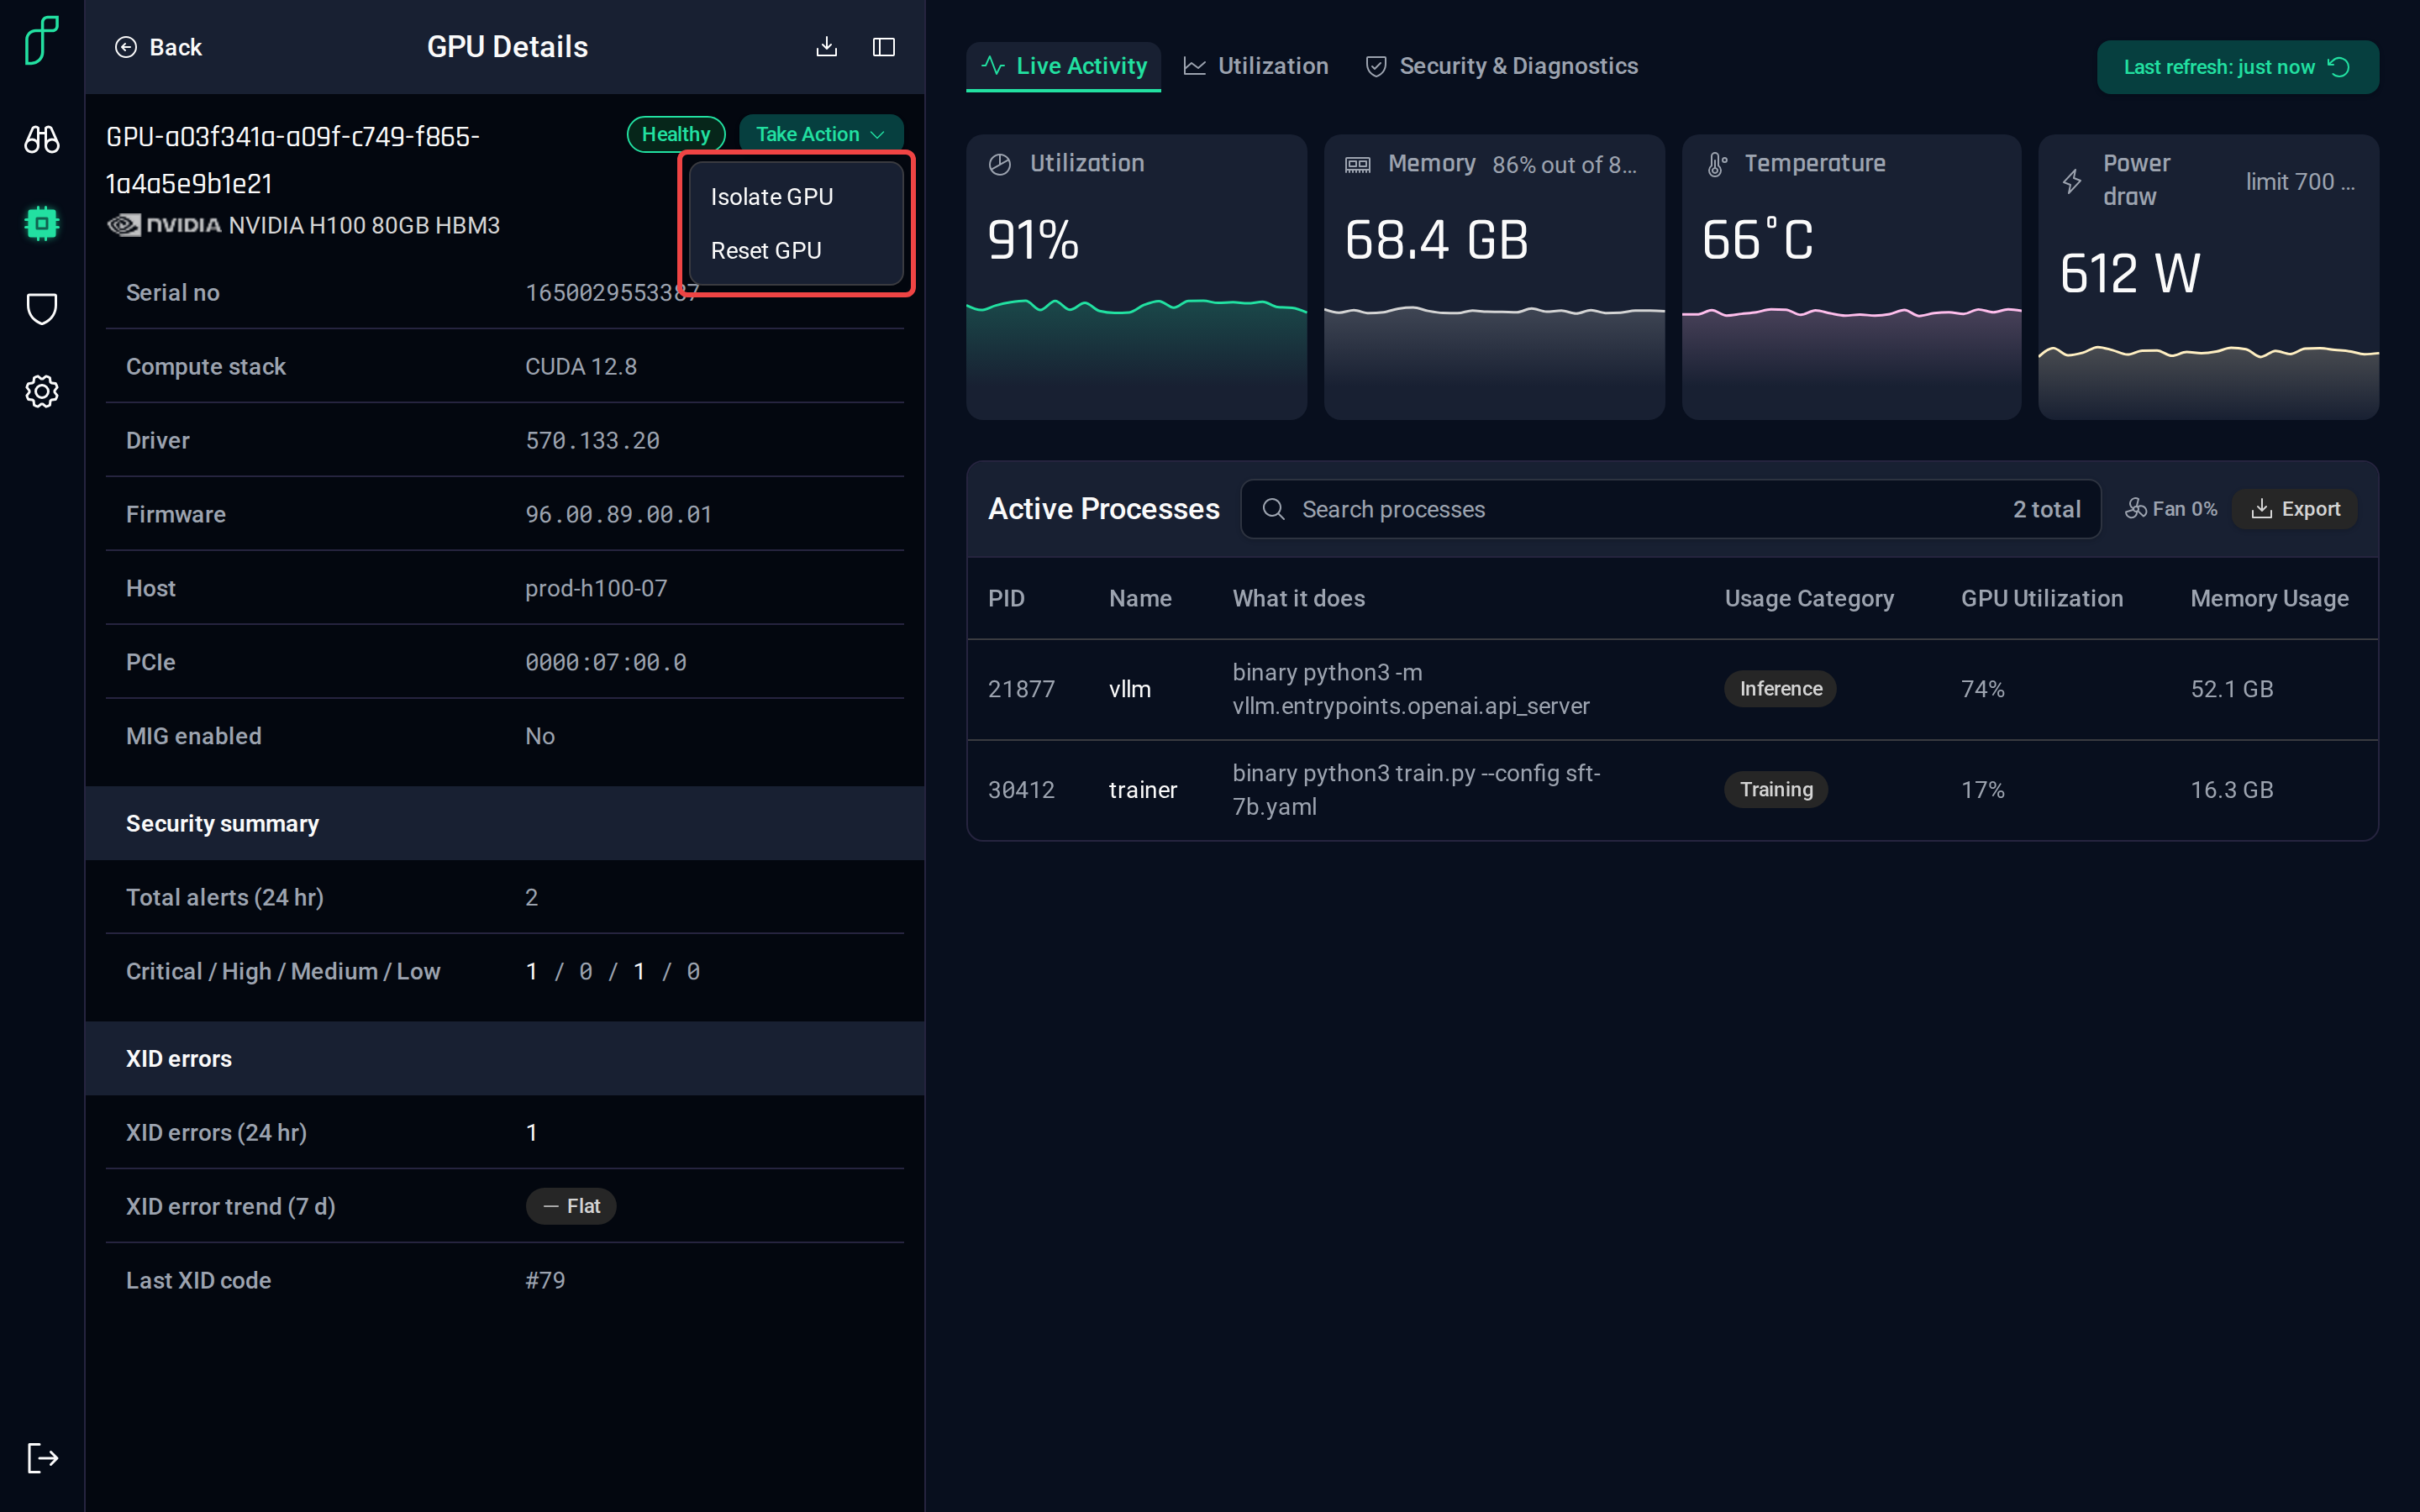Viewport: 2420px width, 1512px height.
Task: Open the Security & Diagnostics tab
Action: (1501, 66)
